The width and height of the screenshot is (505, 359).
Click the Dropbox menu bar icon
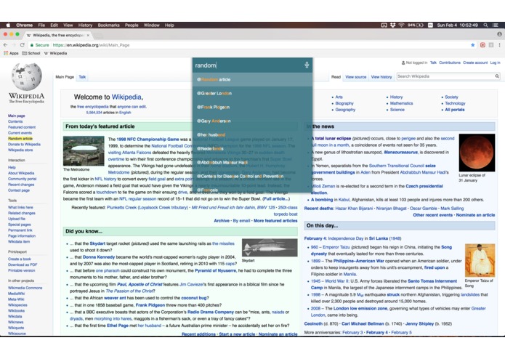point(392,25)
